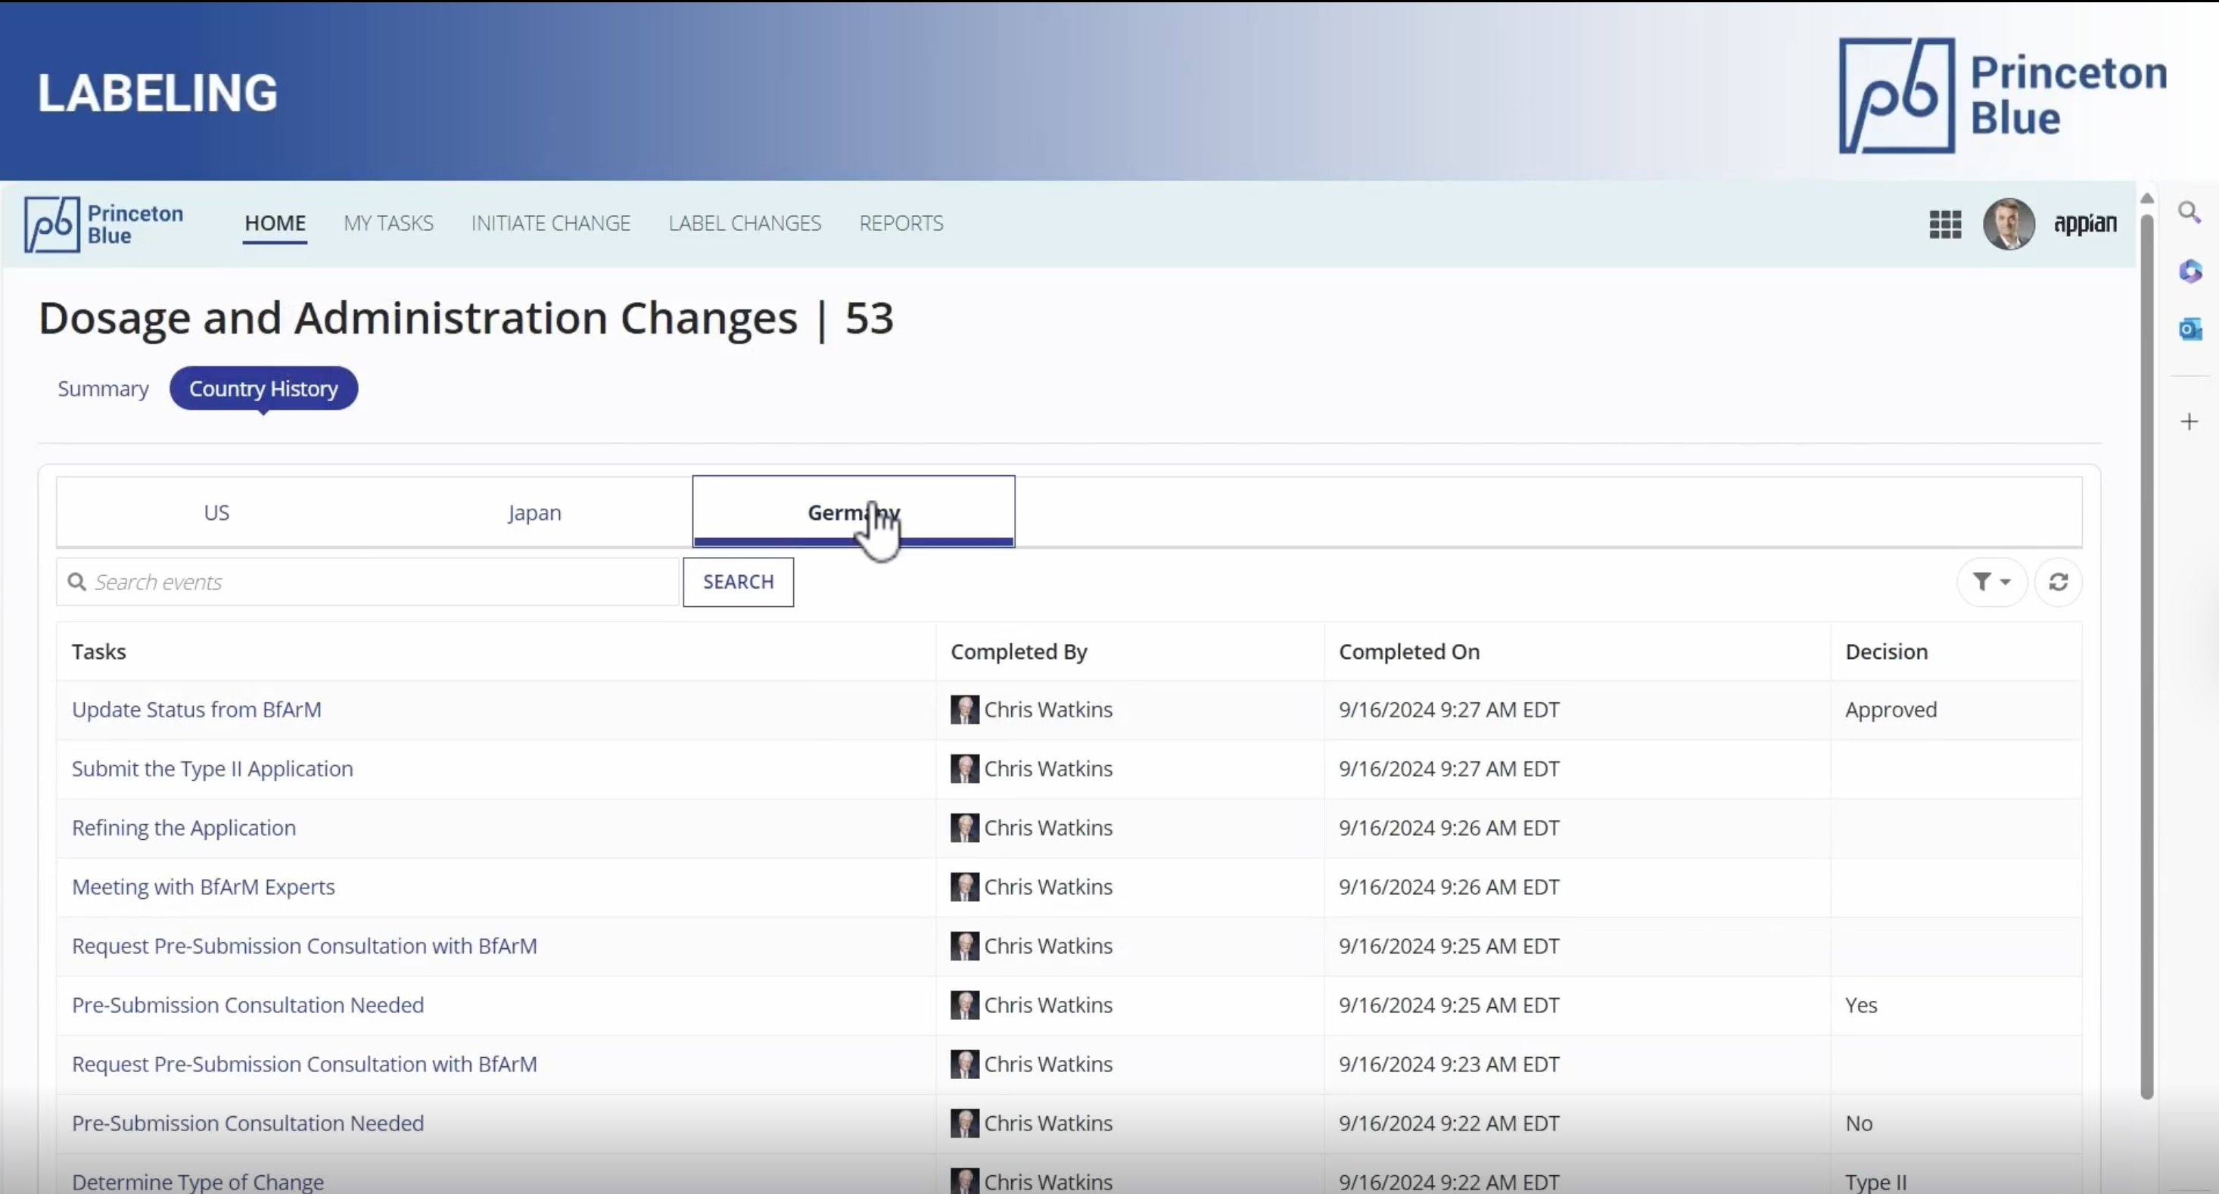Viewport: 2219px width, 1194px height.
Task: Select the US country tab
Action: 216,512
